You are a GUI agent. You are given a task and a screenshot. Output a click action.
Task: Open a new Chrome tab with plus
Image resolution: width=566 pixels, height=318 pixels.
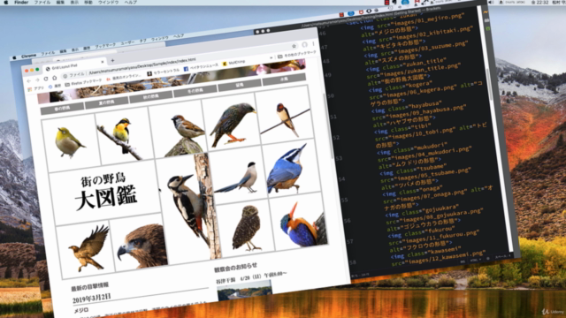[112, 60]
